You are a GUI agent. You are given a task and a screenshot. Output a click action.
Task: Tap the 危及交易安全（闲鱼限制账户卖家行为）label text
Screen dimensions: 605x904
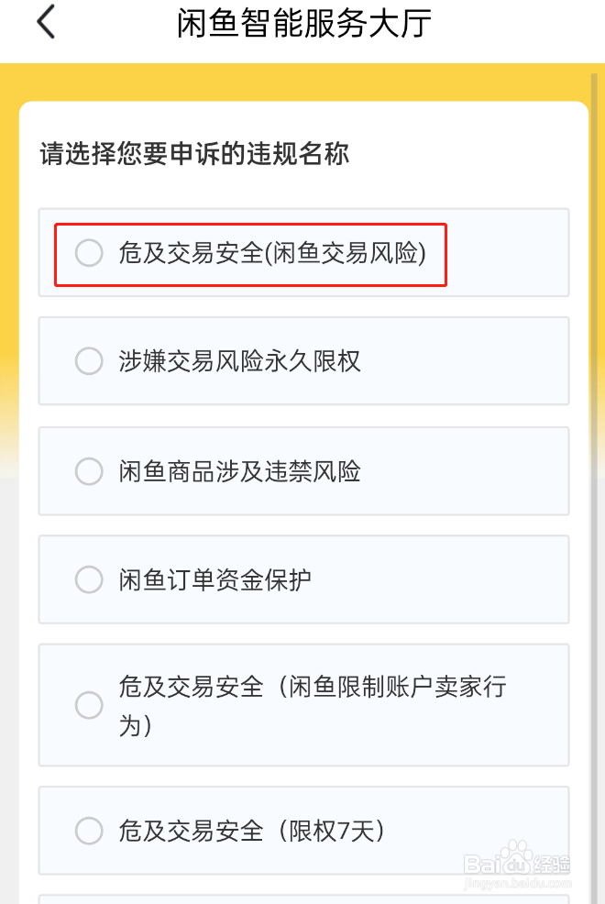click(x=312, y=705)
